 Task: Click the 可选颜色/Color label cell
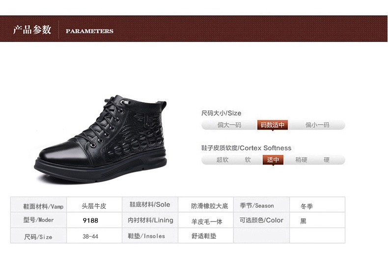pos(261,220)
